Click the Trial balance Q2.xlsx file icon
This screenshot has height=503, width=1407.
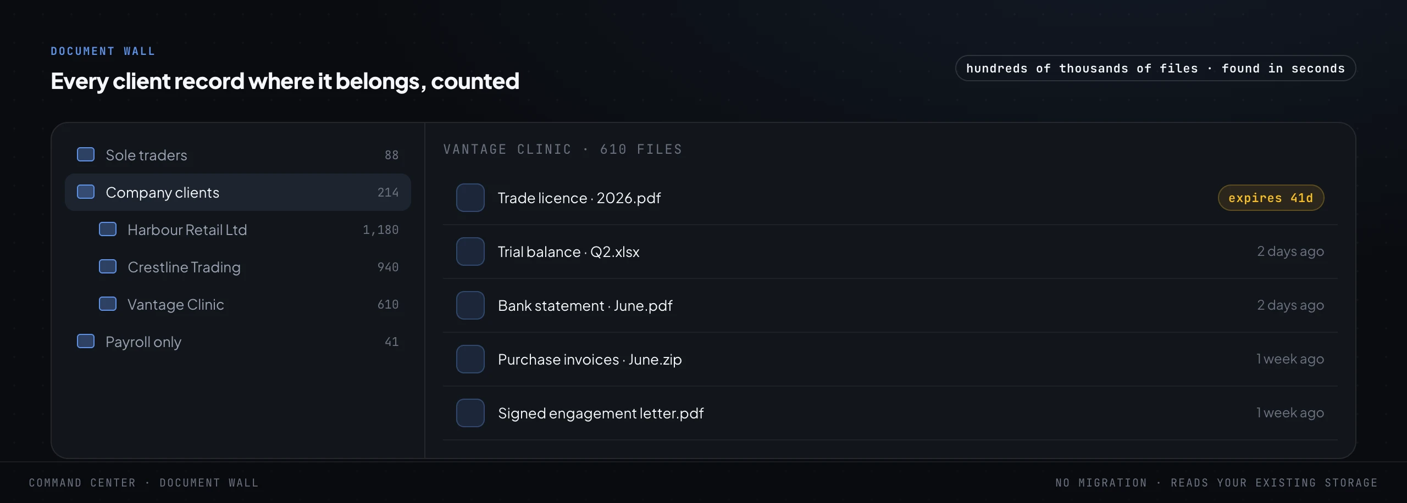tap(470, 251)
